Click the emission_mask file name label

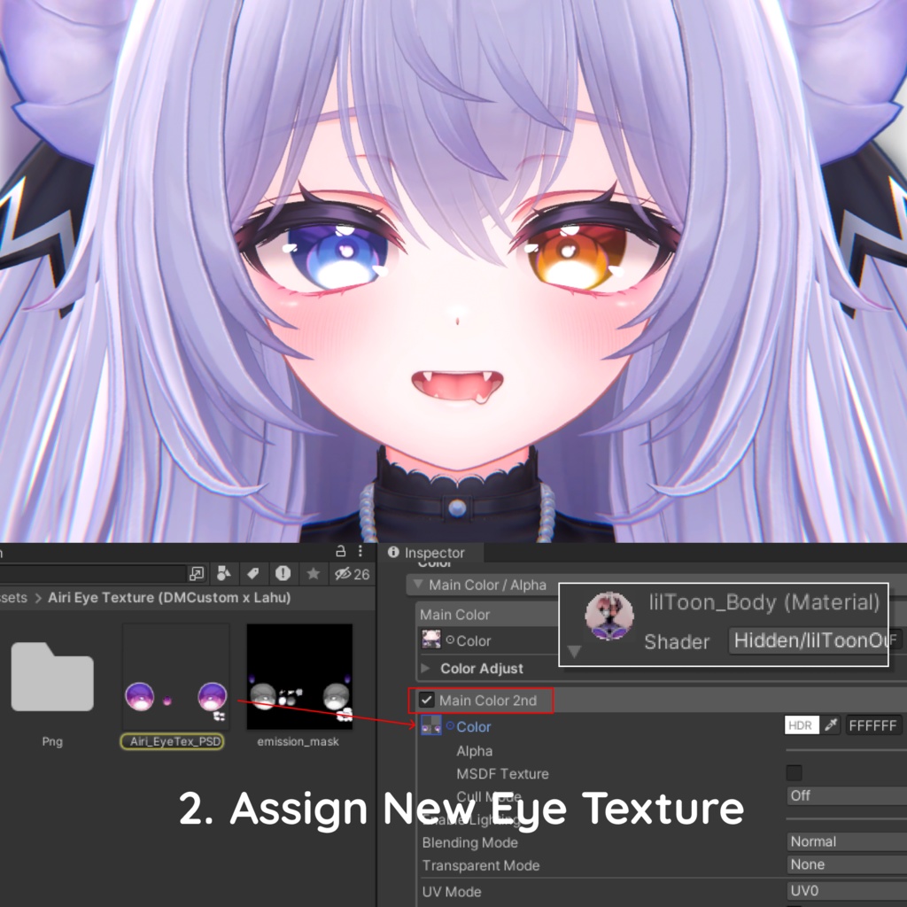click(x=298, y=741)
